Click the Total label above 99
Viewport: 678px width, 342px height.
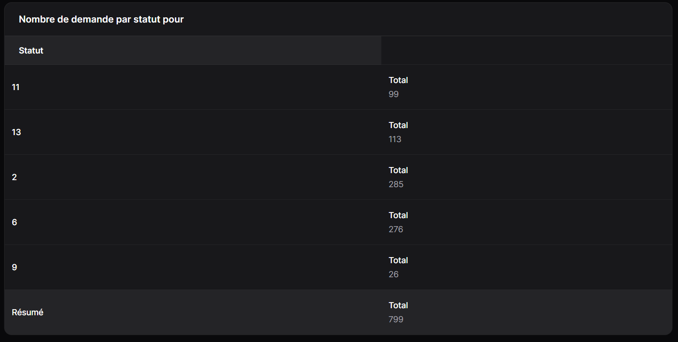tap(398, 80)
